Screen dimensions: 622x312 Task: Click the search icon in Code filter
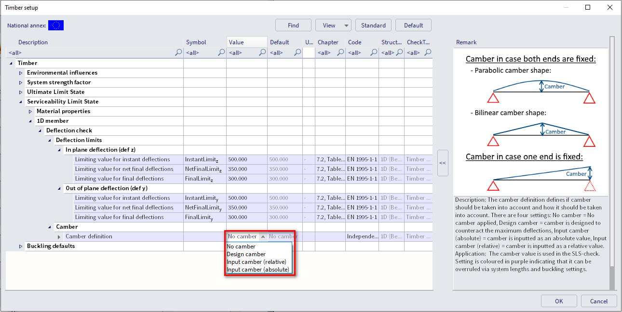click(374, 52)
